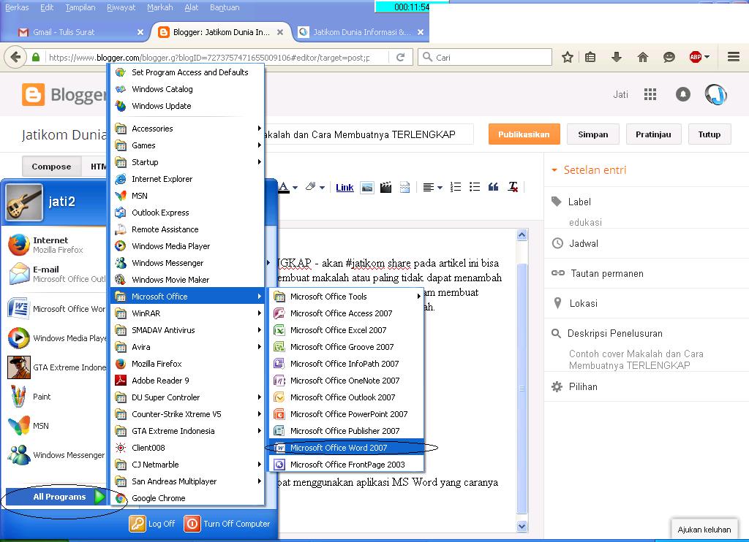749x542 pixels.
Task: Expand Avira program folder
Action: pos(187,347)
